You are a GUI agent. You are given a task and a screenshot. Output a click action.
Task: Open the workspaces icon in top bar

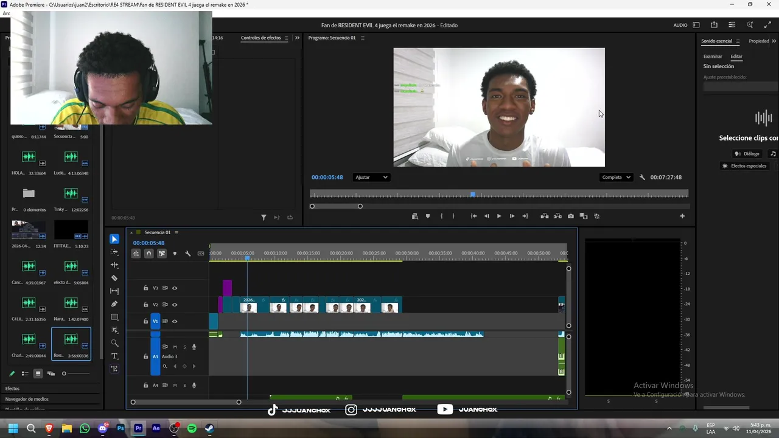696,25
